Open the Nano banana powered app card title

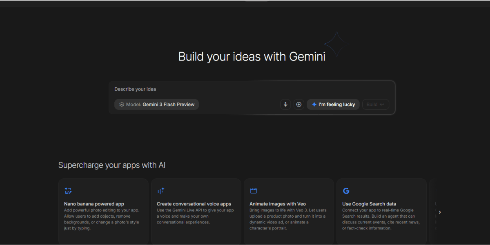click(x=94, y=204)
